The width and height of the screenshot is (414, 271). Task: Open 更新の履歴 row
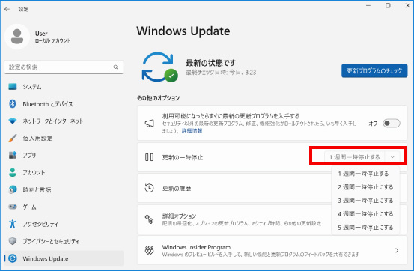pos(234,188)
